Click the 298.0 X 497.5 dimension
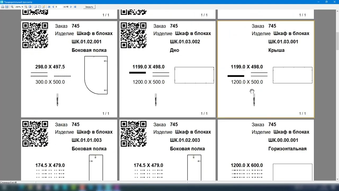This screenshot has width=339, height=191. [x=50, y=67]
